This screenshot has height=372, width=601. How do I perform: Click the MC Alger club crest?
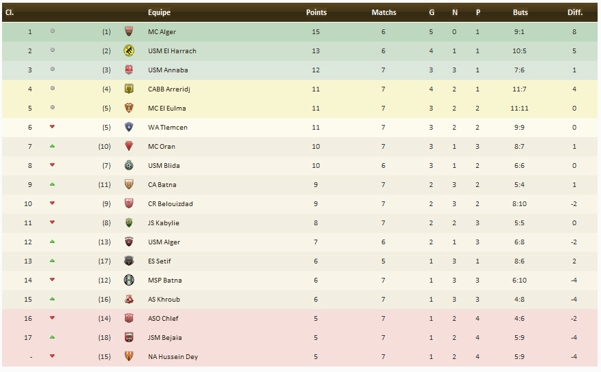(x=128, y=31)
